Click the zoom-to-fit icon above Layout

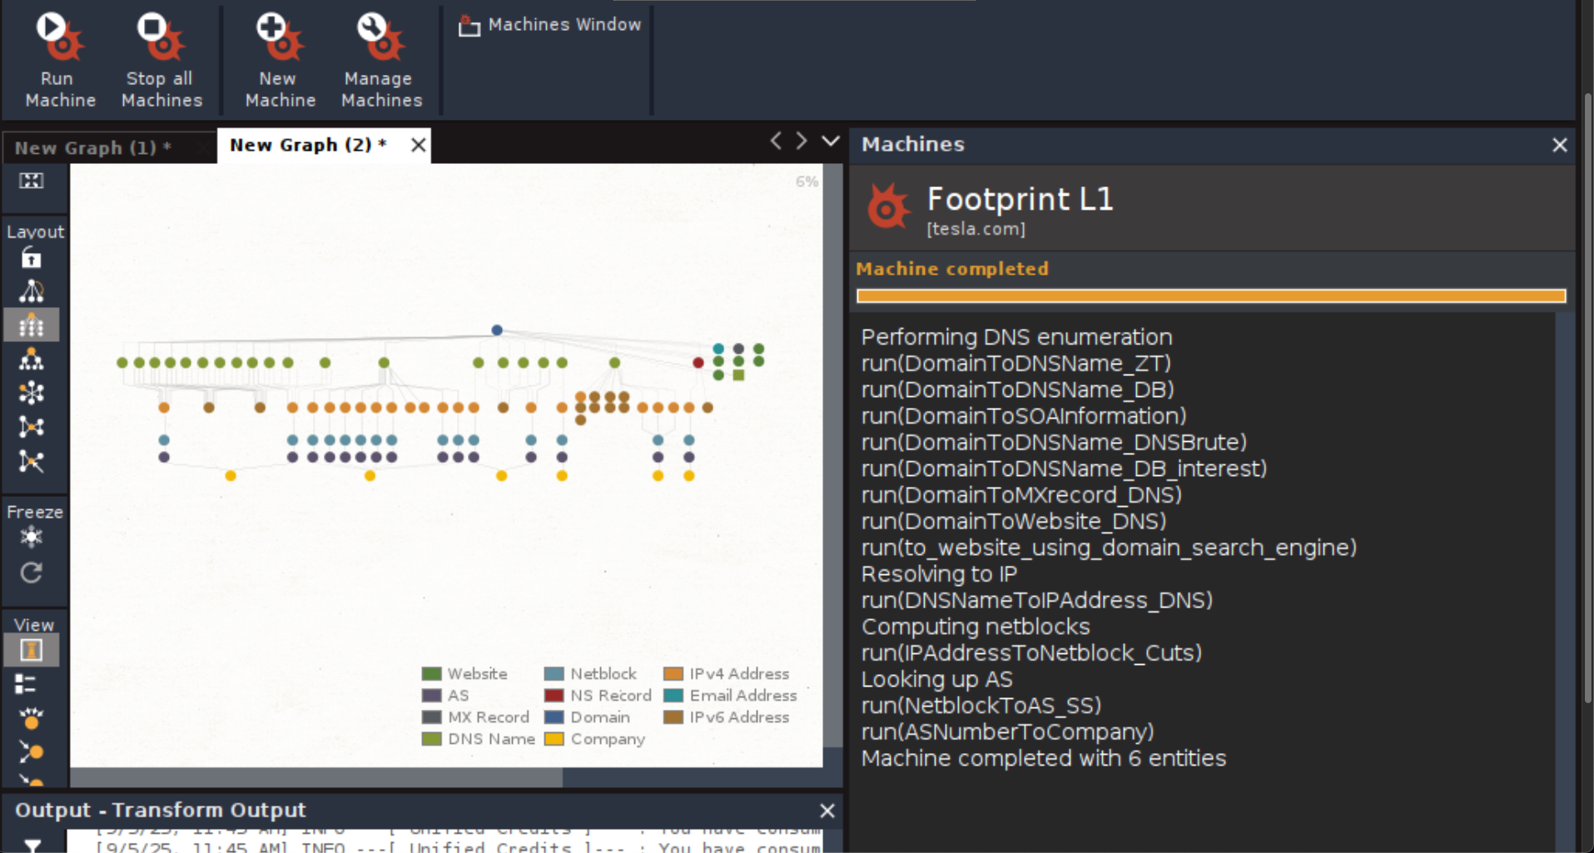[x=32, y=181]
